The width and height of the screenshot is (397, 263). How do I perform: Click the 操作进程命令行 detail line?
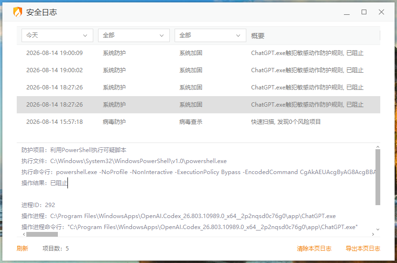(x=189, y=227)
